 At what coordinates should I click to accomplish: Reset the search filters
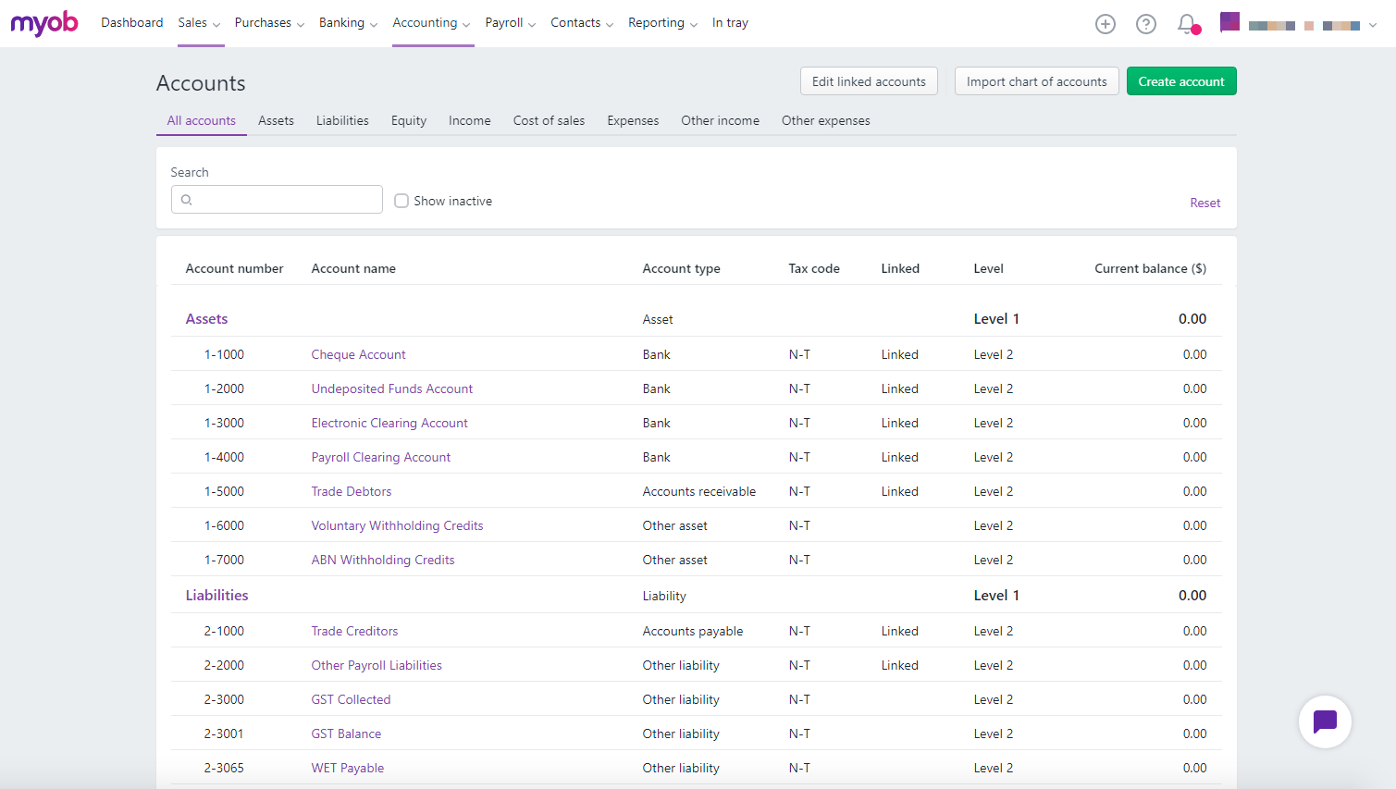click(x=1205, y=203)
